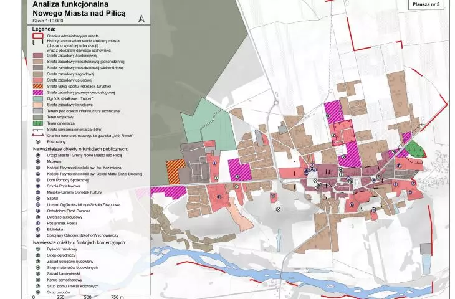Click the legend marker beside Posterunek Policji

coord(38,223)
